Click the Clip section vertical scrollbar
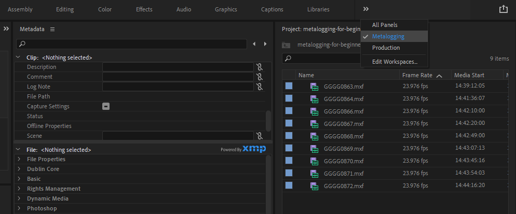 [x=268, y=121]
